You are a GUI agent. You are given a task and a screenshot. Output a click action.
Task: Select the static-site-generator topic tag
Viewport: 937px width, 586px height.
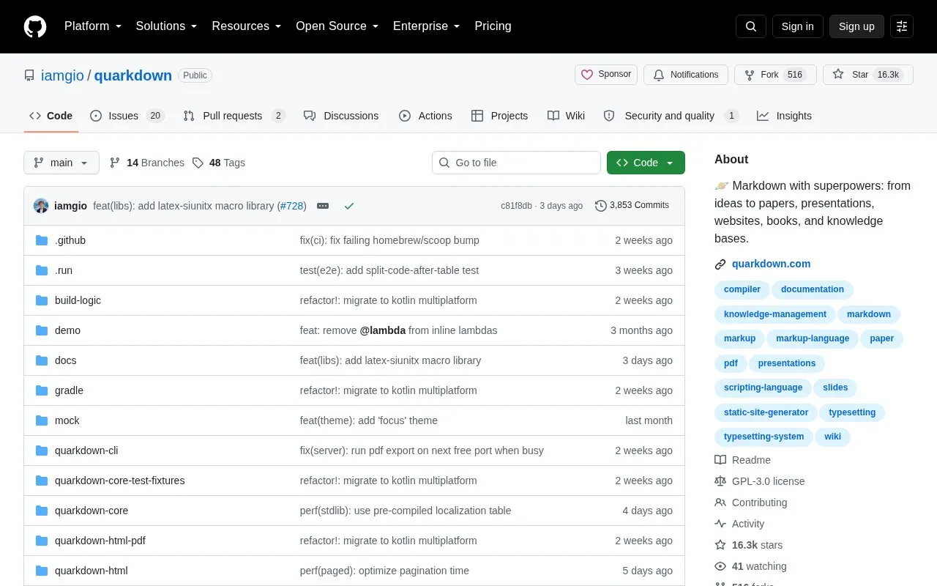click(766, 412)
